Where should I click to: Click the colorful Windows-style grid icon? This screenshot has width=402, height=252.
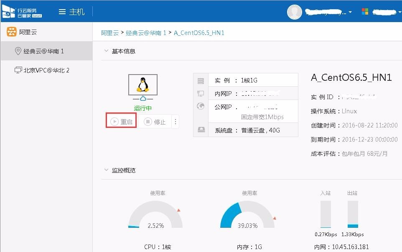(365, 12)
